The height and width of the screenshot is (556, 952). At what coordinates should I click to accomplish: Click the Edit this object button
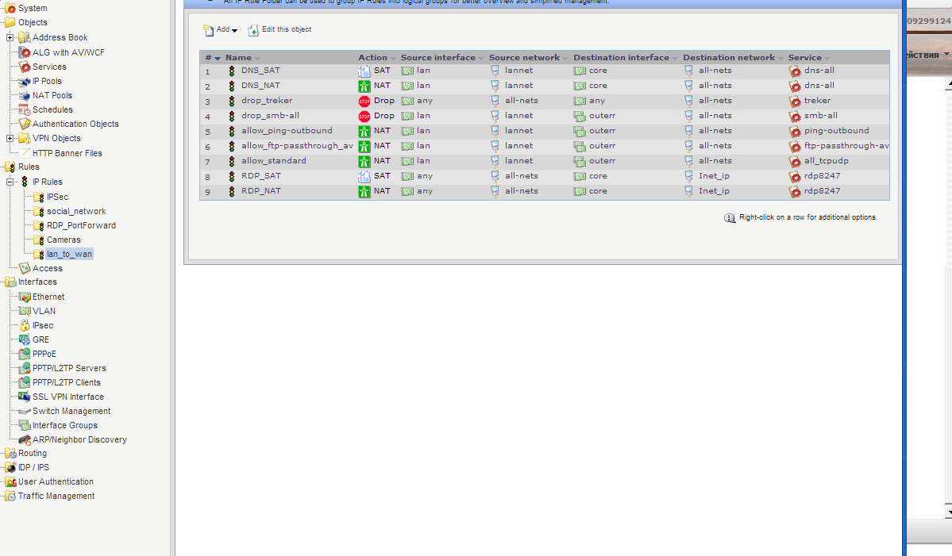pos(280,29)
